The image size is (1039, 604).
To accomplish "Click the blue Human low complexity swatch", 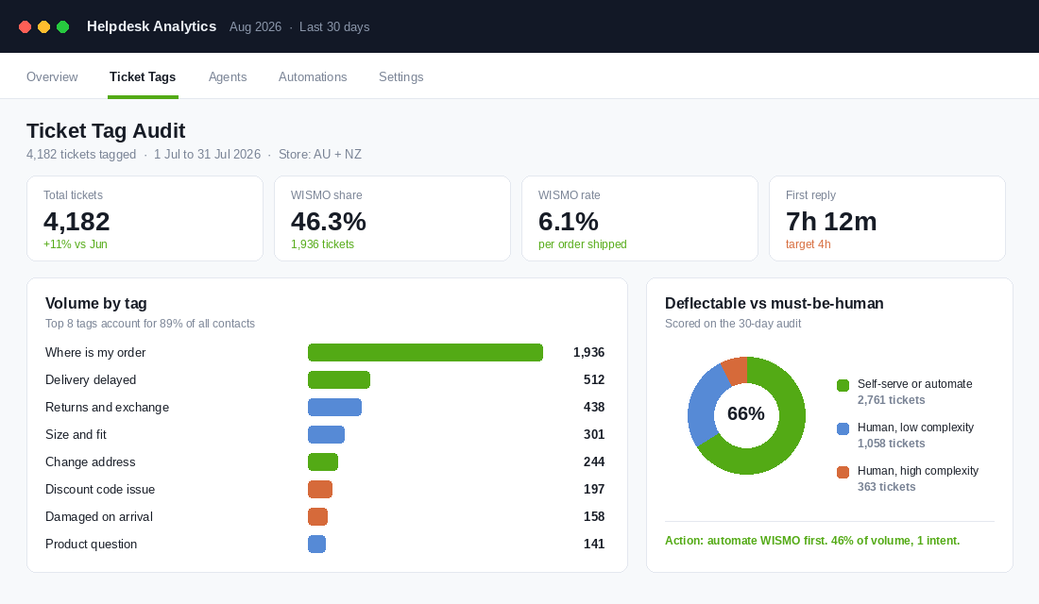I will tap(843, 429).
